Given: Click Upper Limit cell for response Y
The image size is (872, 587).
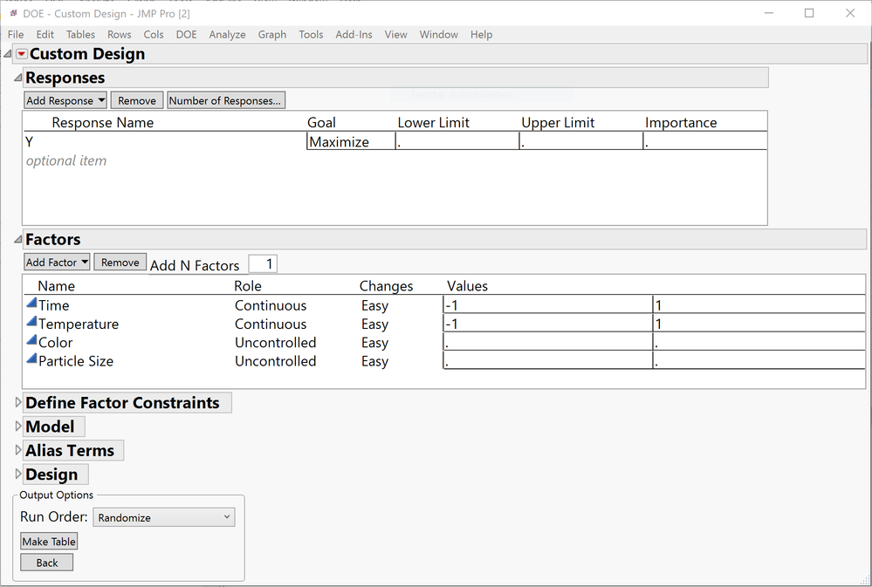Looking at the screenshot, I should tap(581, 142).
